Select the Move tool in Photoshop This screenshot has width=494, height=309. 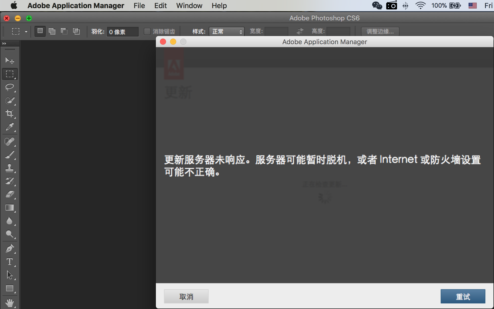click(x=10, y=60)
